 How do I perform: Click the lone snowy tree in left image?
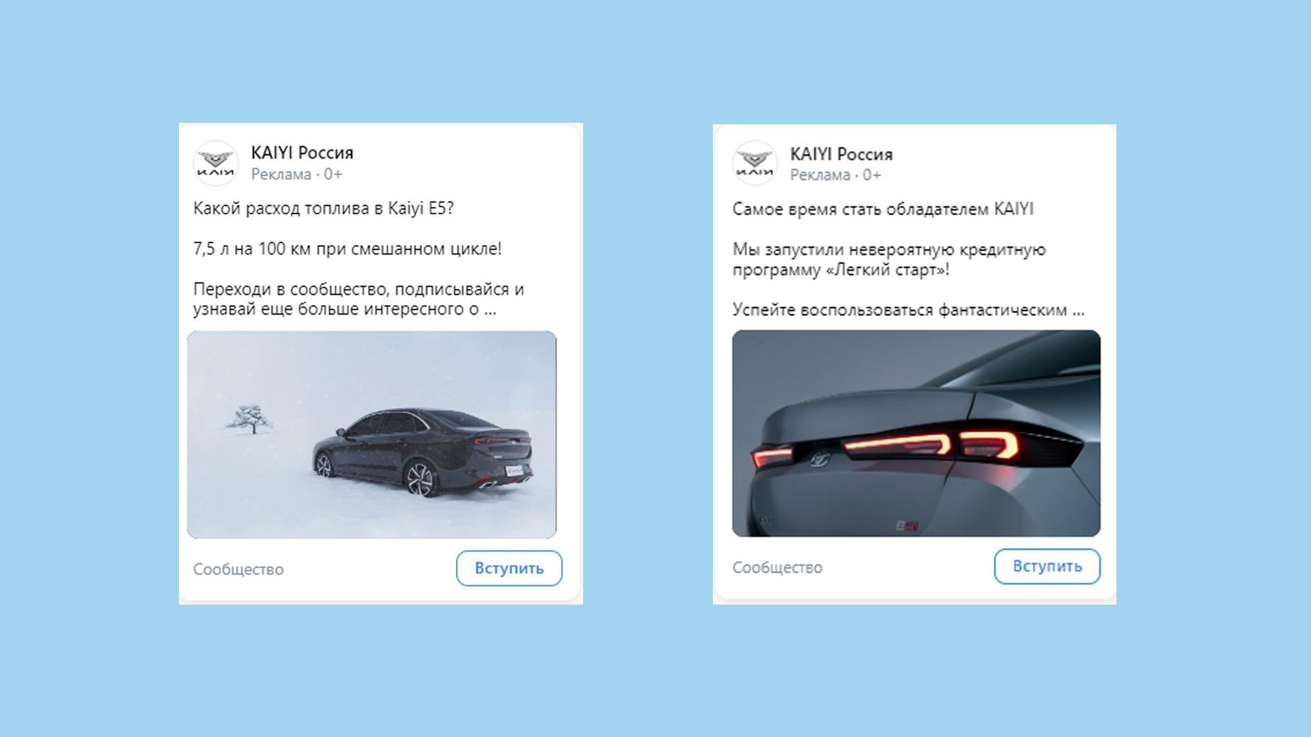tap(250, 418)
